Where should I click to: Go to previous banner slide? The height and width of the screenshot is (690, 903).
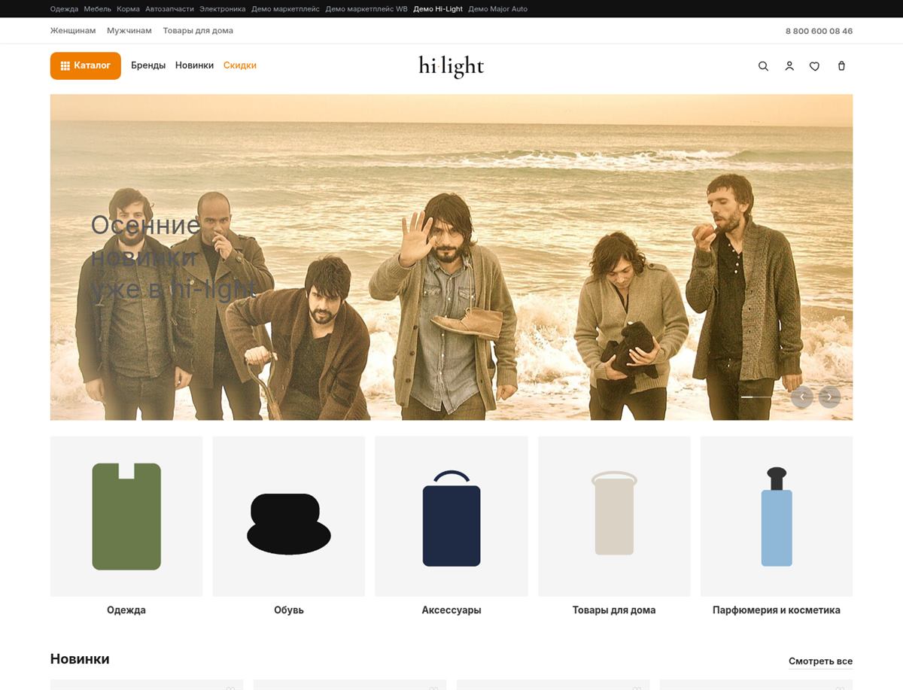(802, 397)
